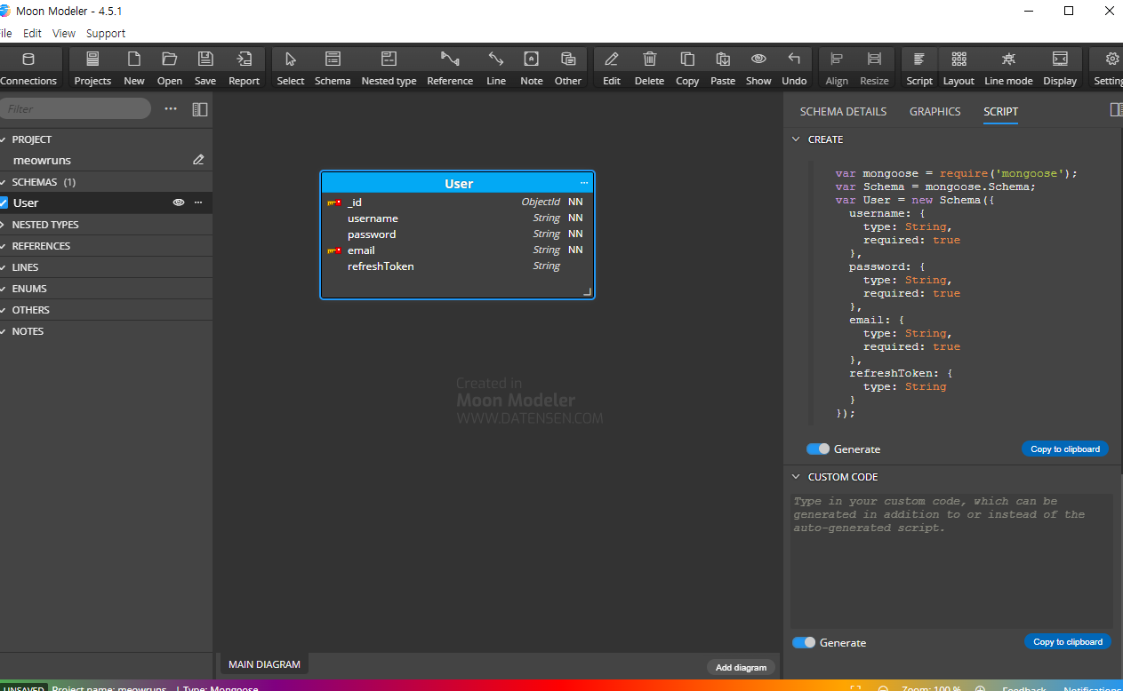Select the Line tool

(x=496, y=68)
